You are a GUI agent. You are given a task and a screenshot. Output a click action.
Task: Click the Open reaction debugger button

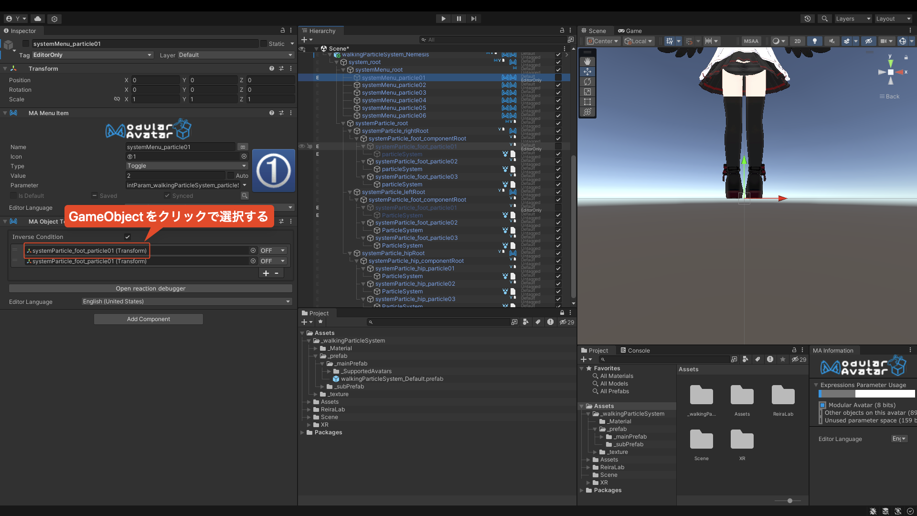150,289
